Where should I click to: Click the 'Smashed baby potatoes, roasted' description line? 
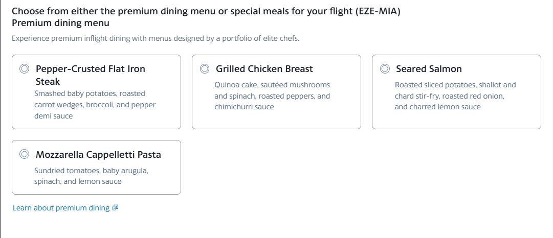[90, 93]
